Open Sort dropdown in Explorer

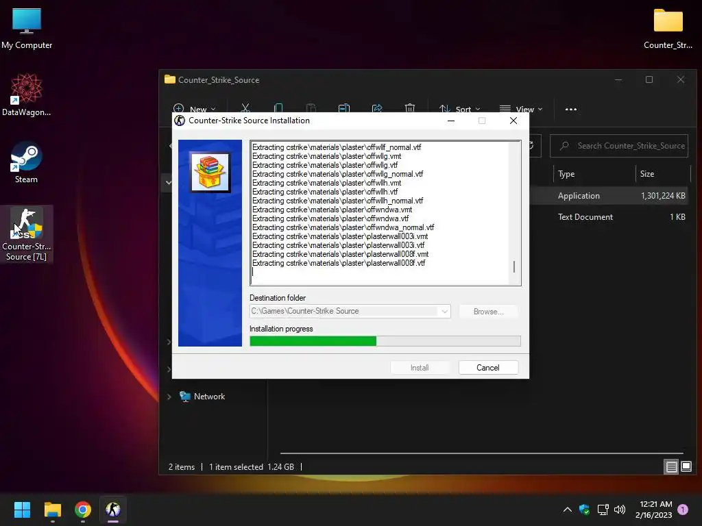pos(460,109)
